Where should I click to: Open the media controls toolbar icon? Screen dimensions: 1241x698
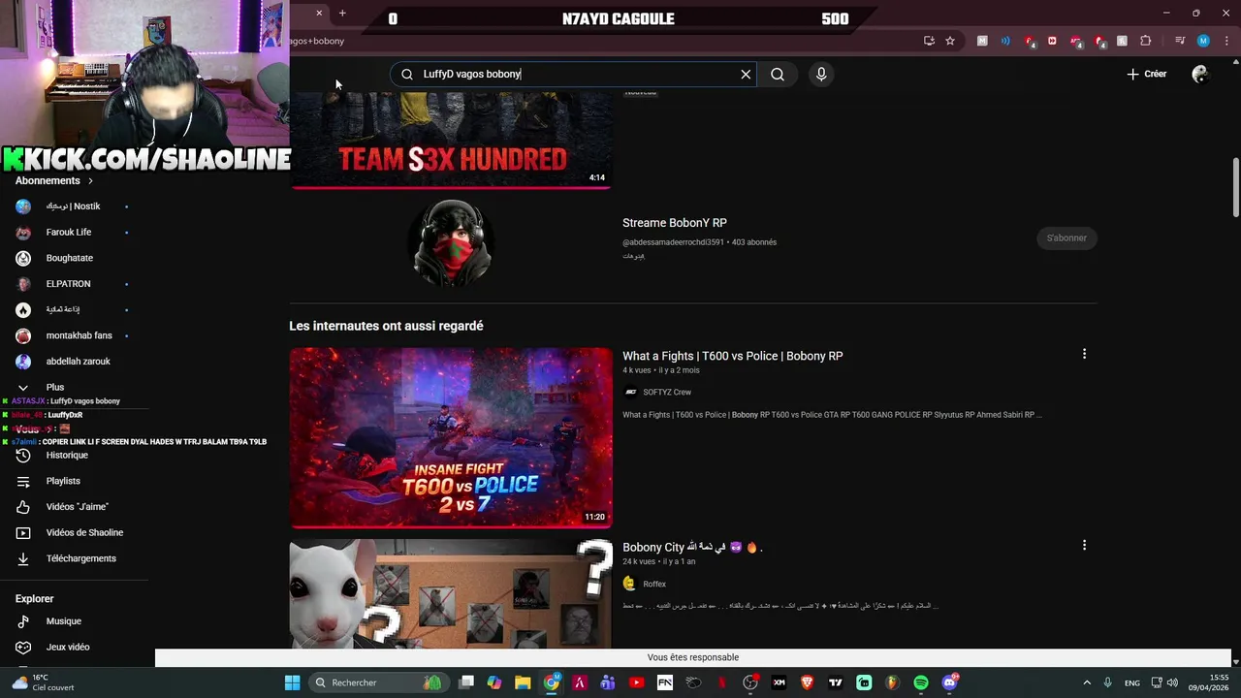[x=1180, y=41]
